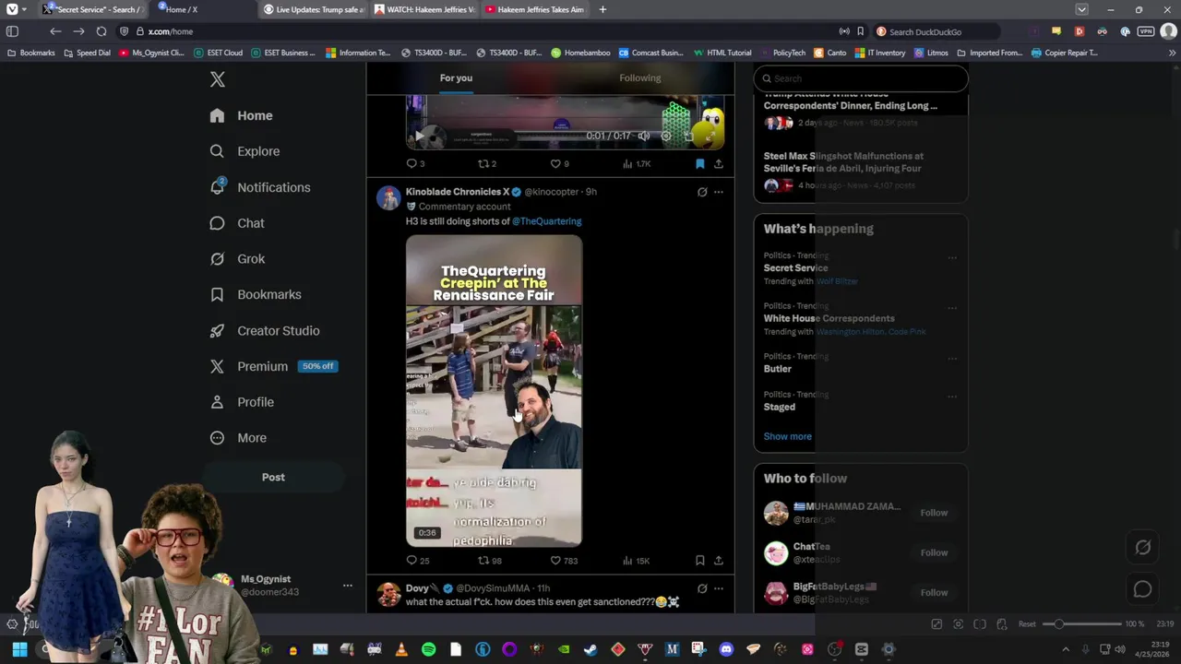Select the For you tab
Screen dimensions: 1181x664
[456, 77]
